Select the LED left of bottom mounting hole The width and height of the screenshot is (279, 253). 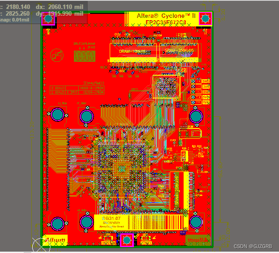pos(108,238)
